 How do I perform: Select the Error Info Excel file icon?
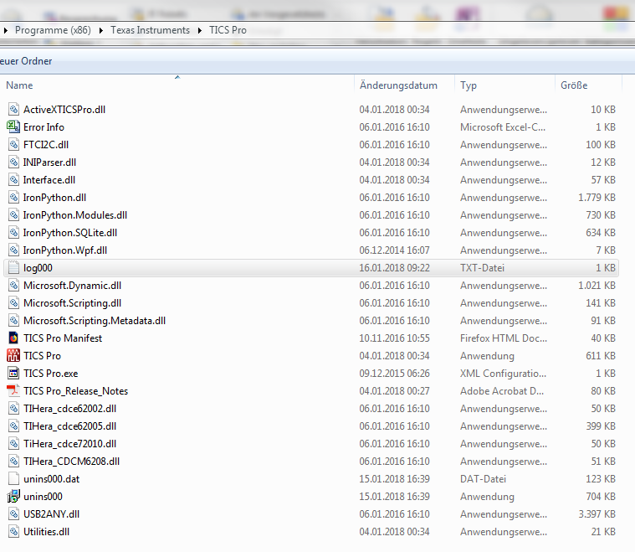click(13, 127)
